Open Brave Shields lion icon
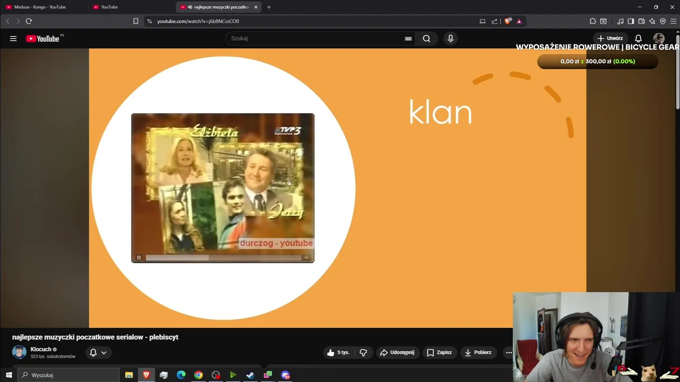The height and width of the screenshot is (382, 680). pos(508,21)
